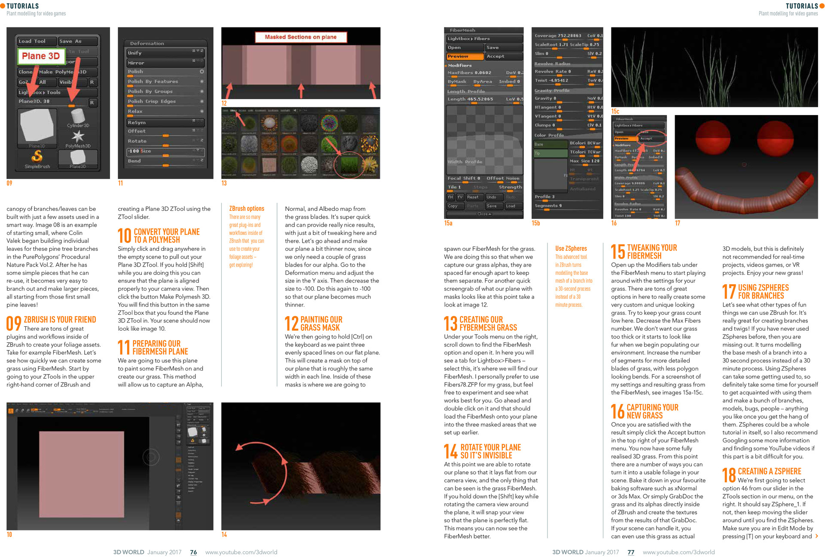
Task: Click the fH flip horizontal button
Action: tap(450, 197)
